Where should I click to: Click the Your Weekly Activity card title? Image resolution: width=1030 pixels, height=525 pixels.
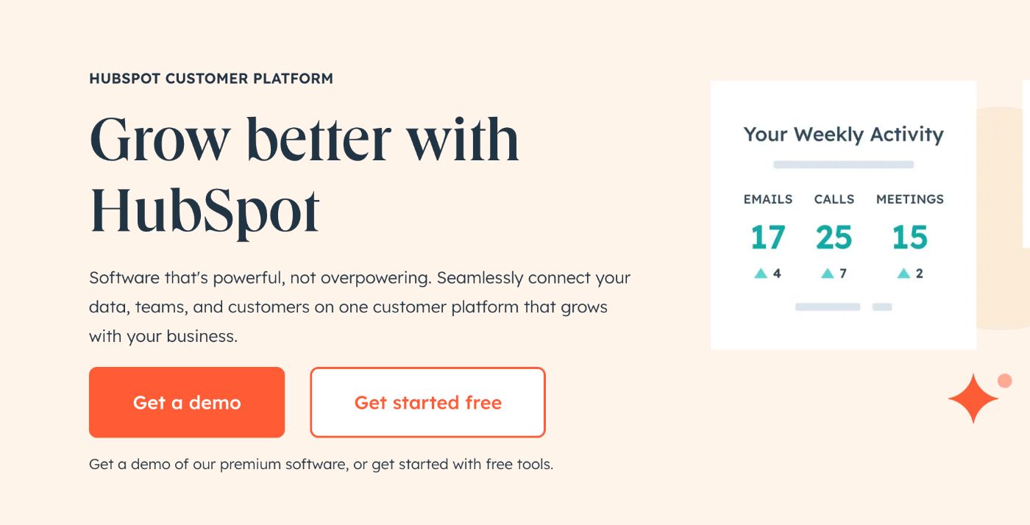tap(843, 135)
